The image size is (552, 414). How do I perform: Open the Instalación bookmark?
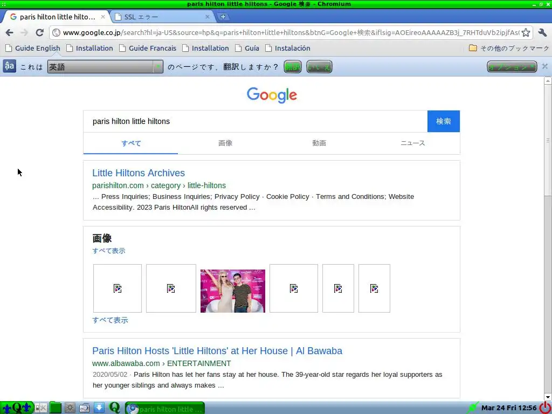(x=288, y=48)
